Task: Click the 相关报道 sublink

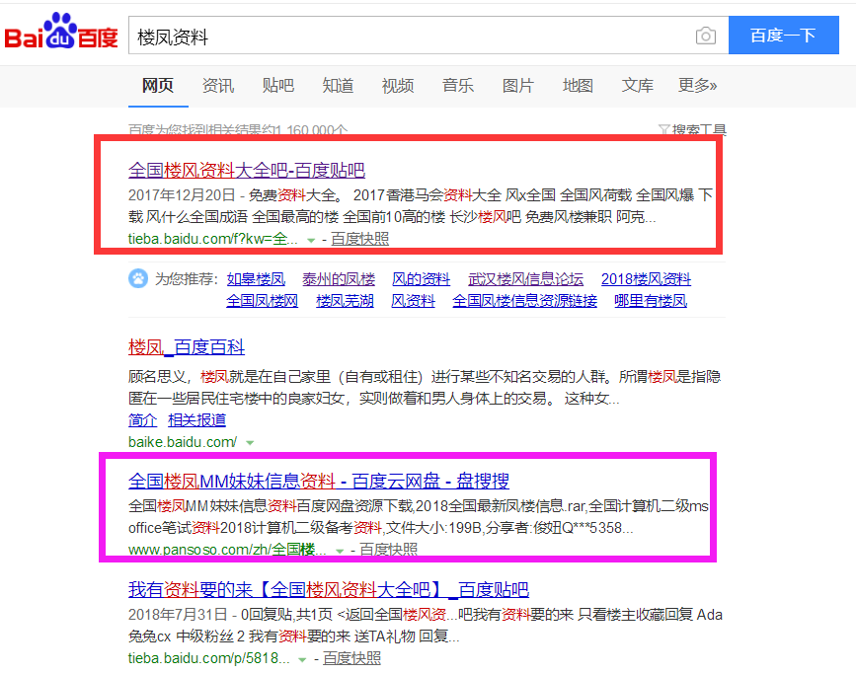Action: 196,419
